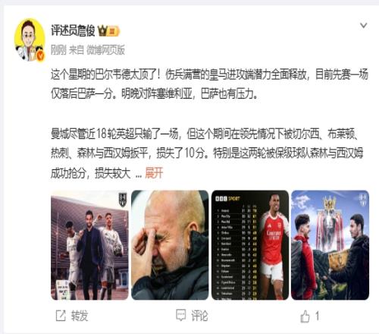379x334 pixels.
Task: Click the orange verified V badge
Action: pos(40,56)
